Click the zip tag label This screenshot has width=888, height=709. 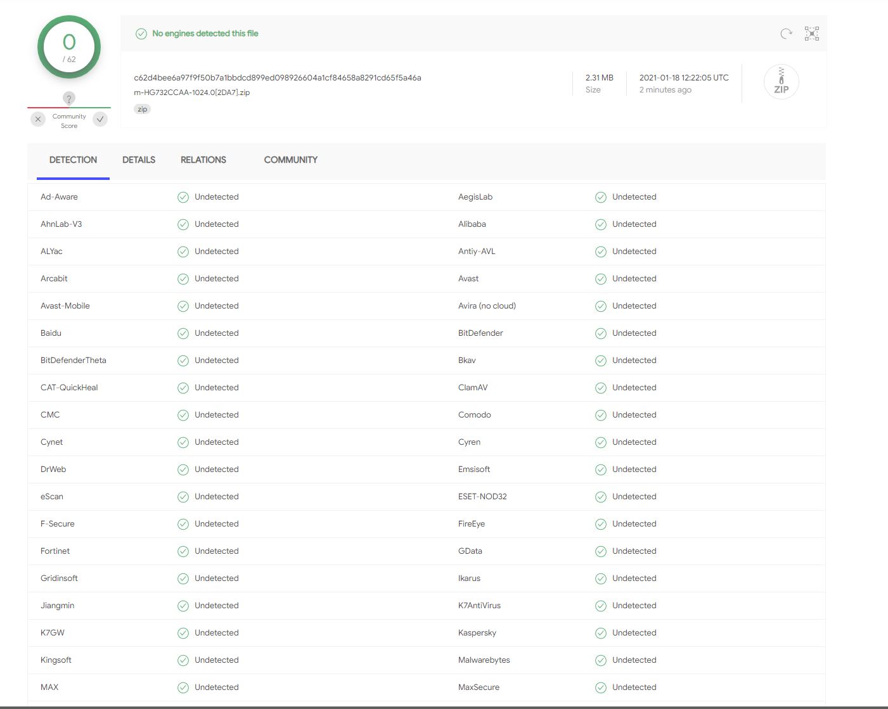tap(143, 109)
